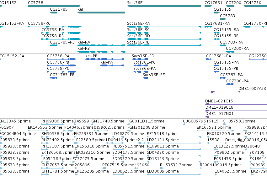The width and height of the screenshot is (267, 176).
Task: Click EST RH69386.5prime
Action: (x=53, y=124)
